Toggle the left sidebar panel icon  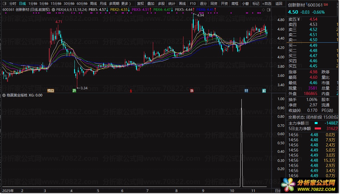point(4,4)
